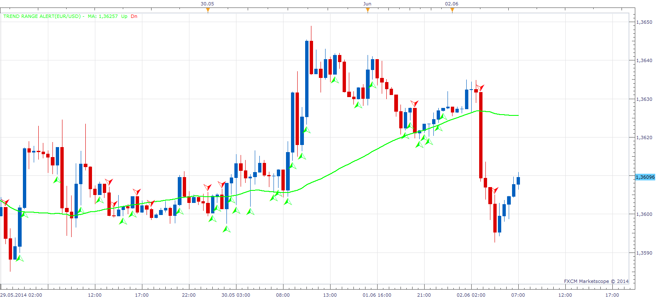Viewport: 659px width, 300px height.
Task: Click the 21:00 time axis label
Action: [424, 295]
